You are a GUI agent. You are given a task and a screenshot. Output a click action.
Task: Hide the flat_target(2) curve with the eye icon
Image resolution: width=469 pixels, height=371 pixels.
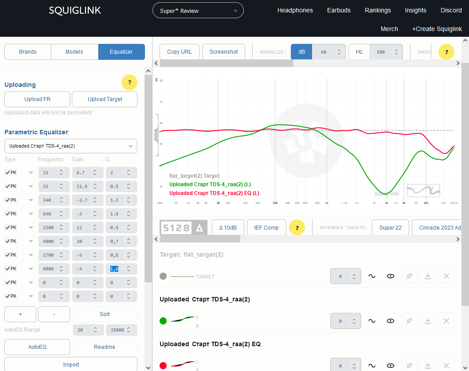point(391,276)
